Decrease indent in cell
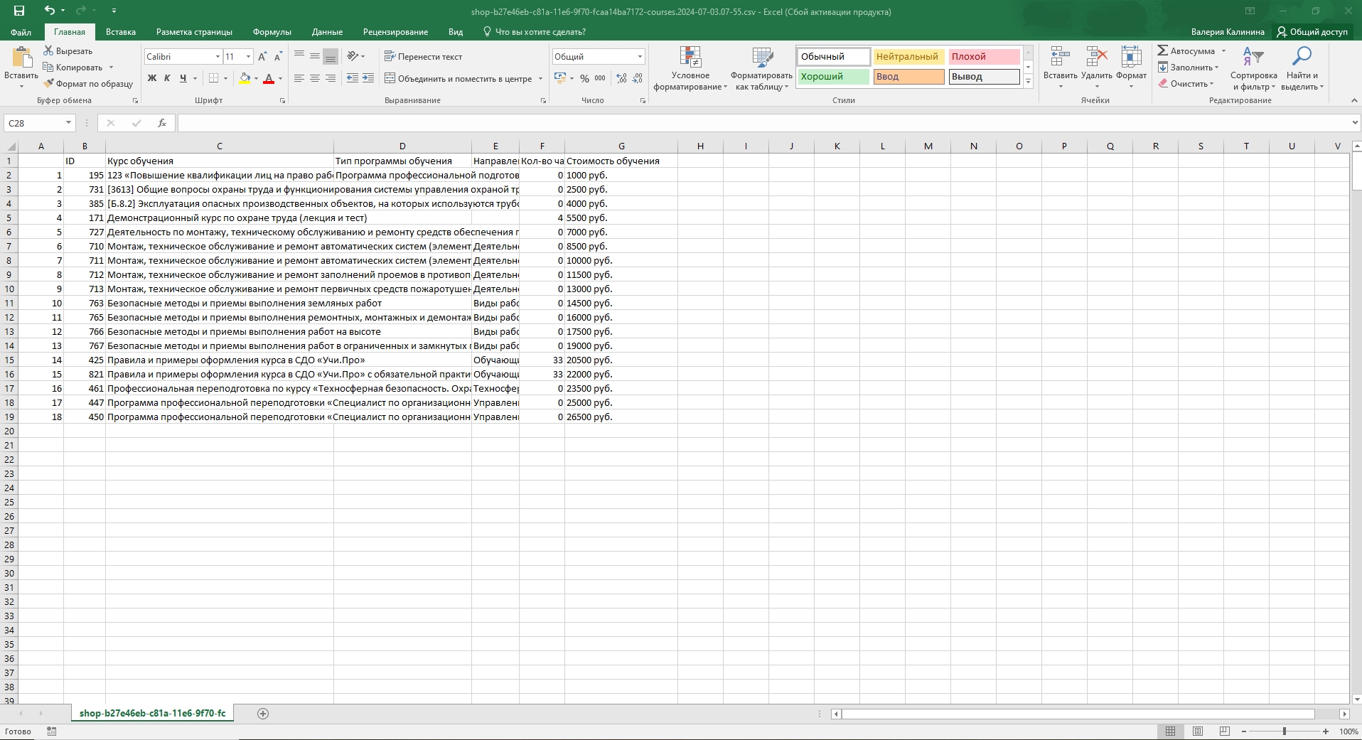Image resolution: width=1362 pixels, height=740 pixels. point(353,78)
